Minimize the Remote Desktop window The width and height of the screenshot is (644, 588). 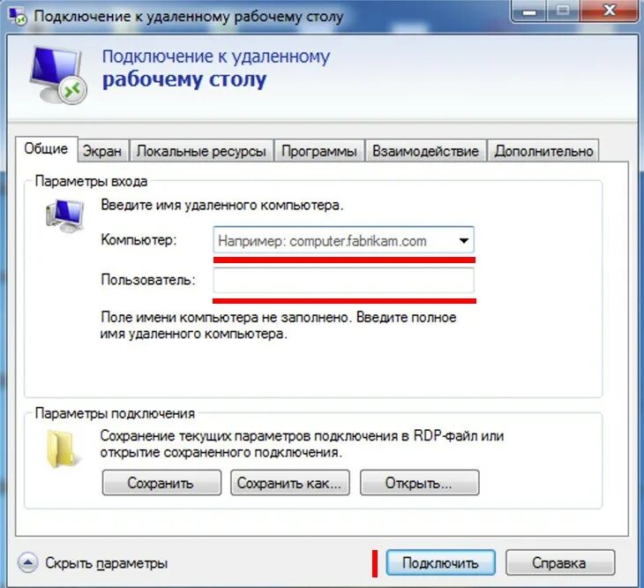[529, 11]
